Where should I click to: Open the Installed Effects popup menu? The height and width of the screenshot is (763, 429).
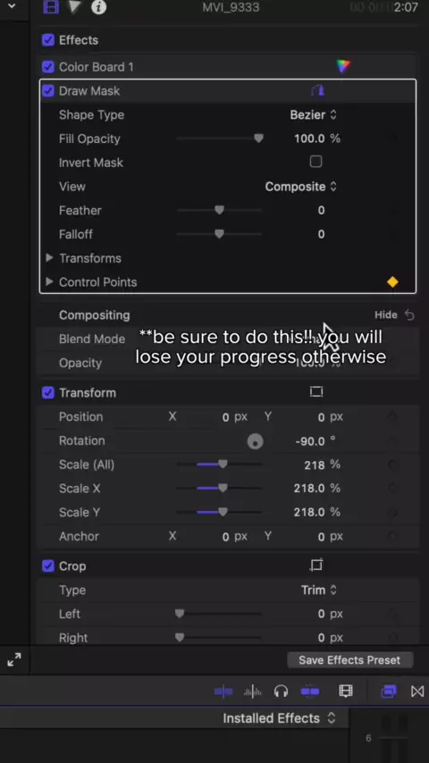pos(280,718)
